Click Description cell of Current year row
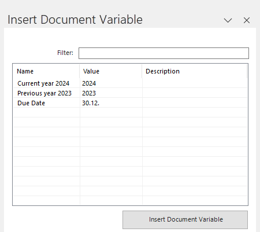260x232 pixels. [x=195, y=83]
